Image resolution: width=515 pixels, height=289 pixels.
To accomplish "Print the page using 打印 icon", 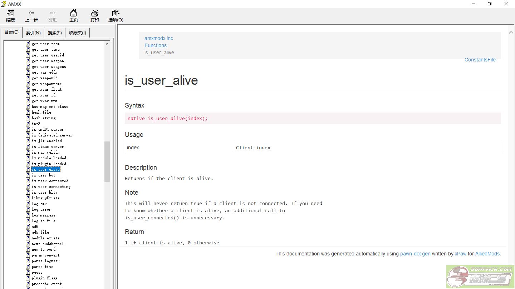I will coord(94,16).
